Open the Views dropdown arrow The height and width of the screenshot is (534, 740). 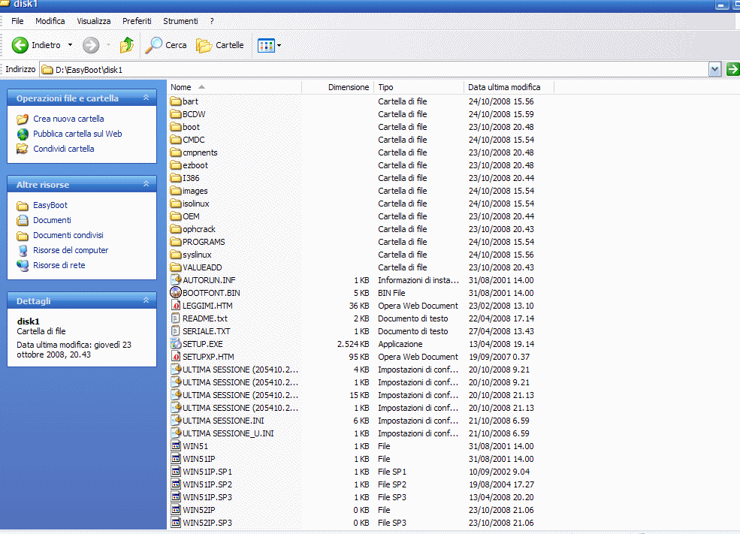click(x=279, y=45)
